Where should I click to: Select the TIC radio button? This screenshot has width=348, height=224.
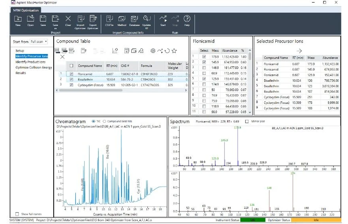[x=94, y=121]
